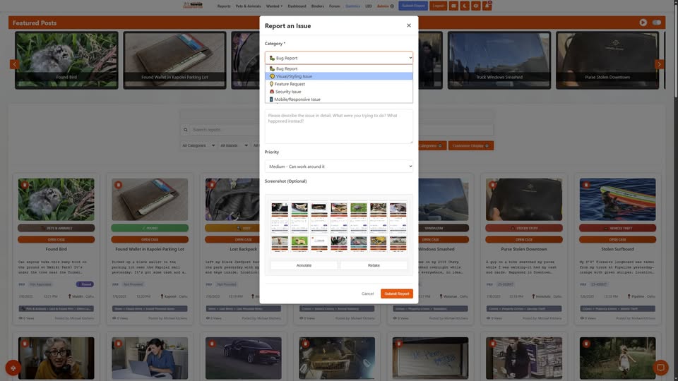Image resolution: width=678 pixels, height=381 pixels.
Task: Expand the All Categories filter dropdown
Action: 198,145
